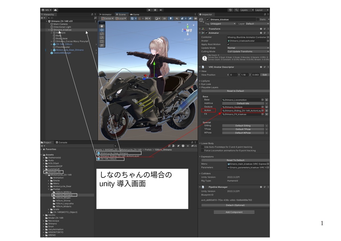Image resolution: width=341 pixels, height=241 pixels.
Task: Select the combined Transform tool
Action: [x=102, y=45]
